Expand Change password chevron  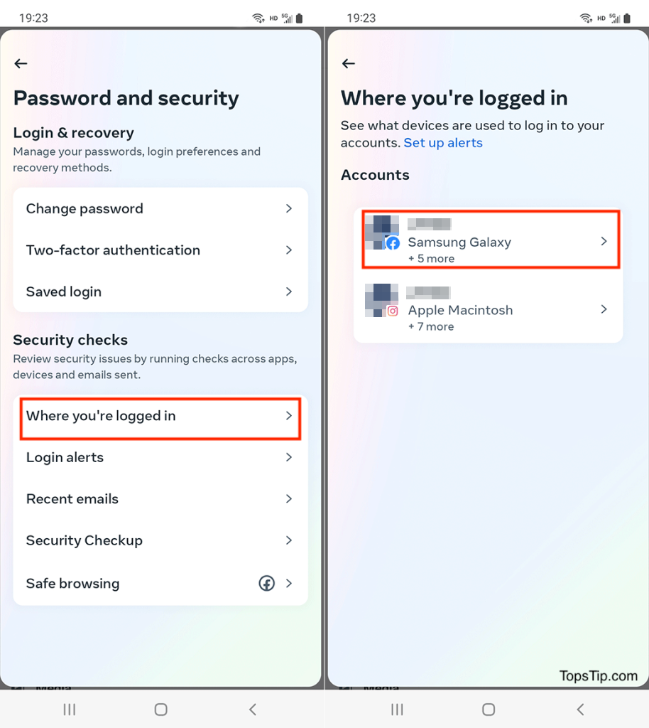tap(289, 208)
